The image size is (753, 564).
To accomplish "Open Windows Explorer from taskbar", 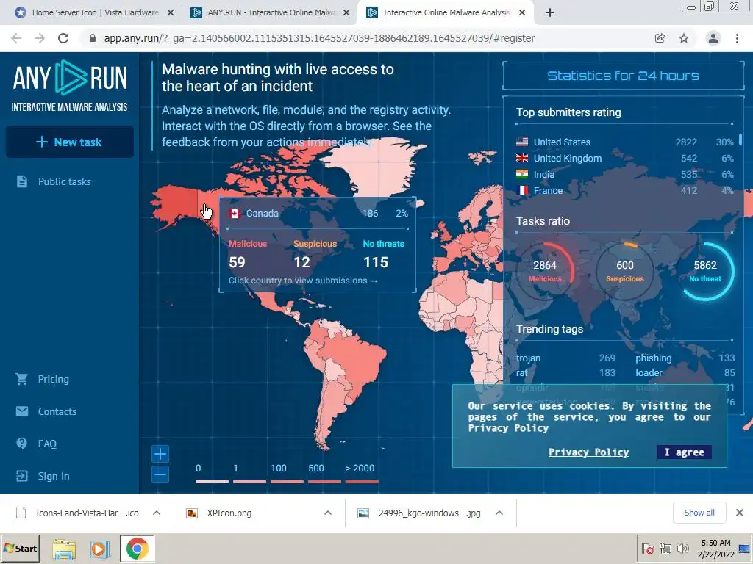I will pos(64,549).
